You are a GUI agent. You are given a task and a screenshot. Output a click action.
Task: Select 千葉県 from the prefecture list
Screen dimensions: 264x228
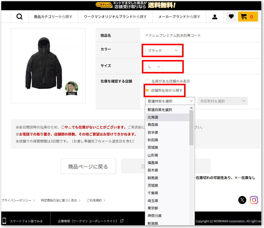[168, 193]
